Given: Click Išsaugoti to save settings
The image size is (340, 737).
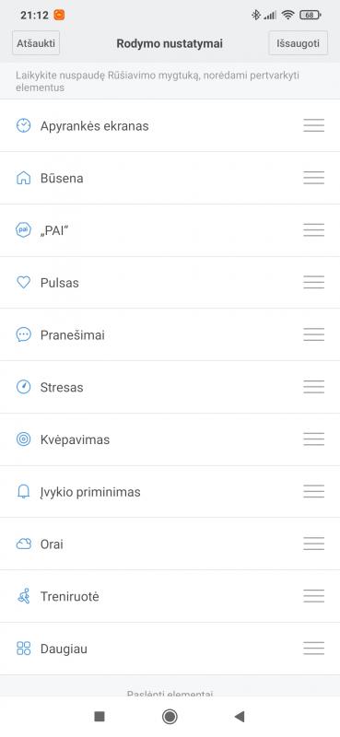Looking at the screenshot, I should coord(298,43).
